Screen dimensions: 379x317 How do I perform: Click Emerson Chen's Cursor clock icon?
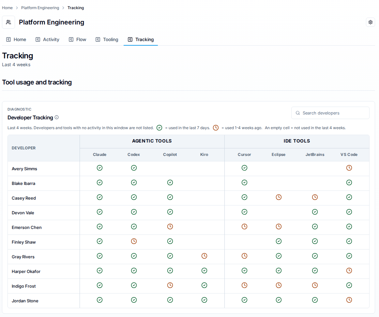(244, 227)
